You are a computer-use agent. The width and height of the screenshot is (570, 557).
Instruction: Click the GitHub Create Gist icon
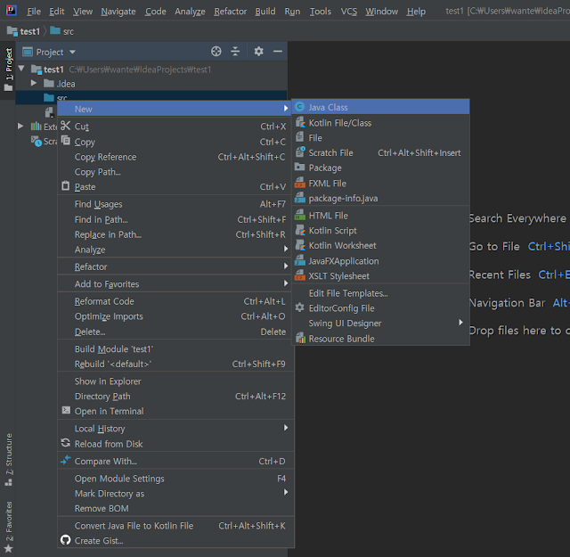pos(65,540)
